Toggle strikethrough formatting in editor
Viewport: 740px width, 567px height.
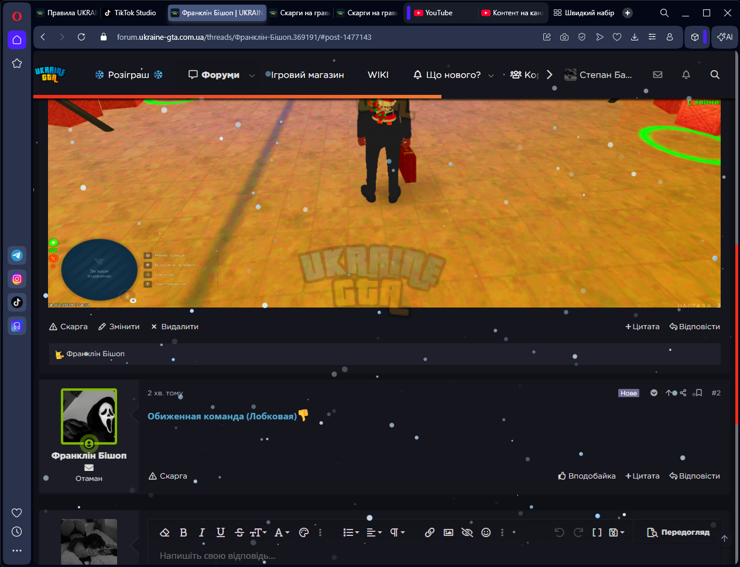[x=239, y=532]
